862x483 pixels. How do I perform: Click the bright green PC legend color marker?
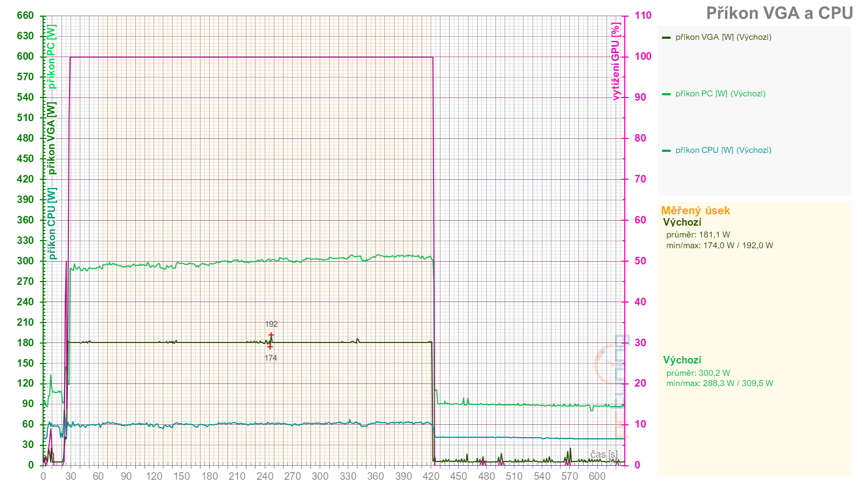coord(666,94)
